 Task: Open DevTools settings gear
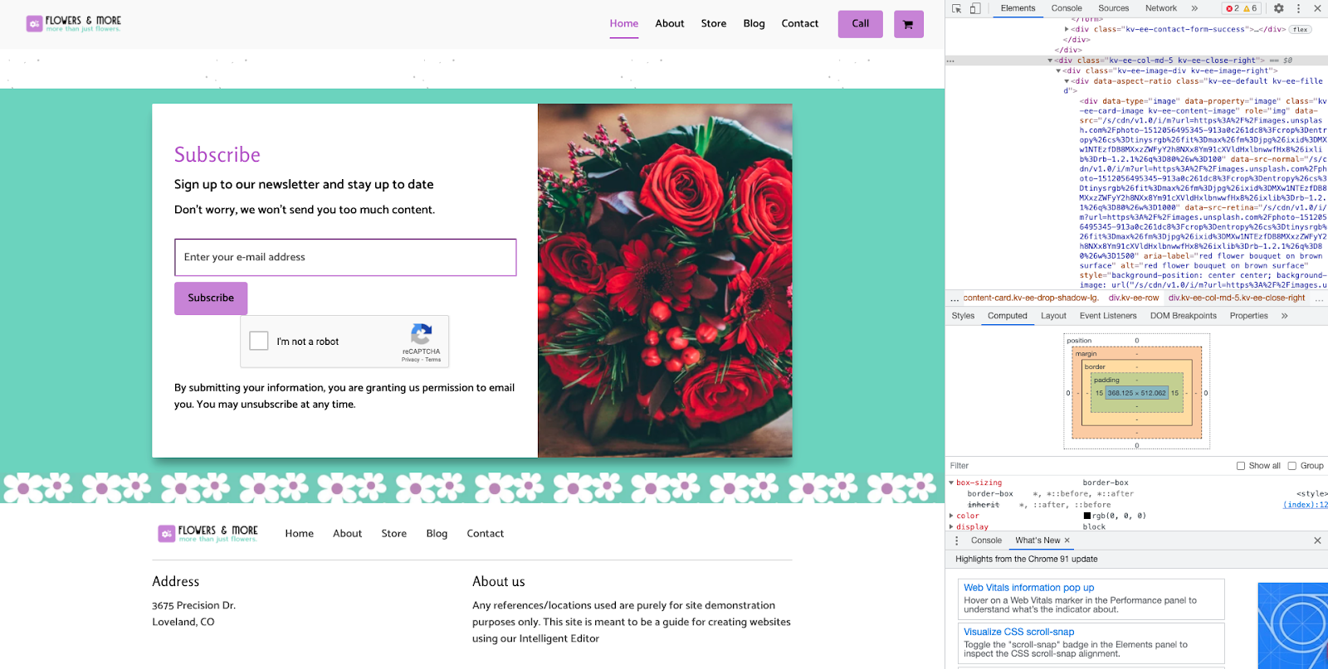[1279, 8]
